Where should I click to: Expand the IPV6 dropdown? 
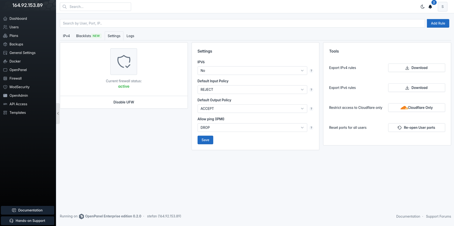(x=252, y=71)
